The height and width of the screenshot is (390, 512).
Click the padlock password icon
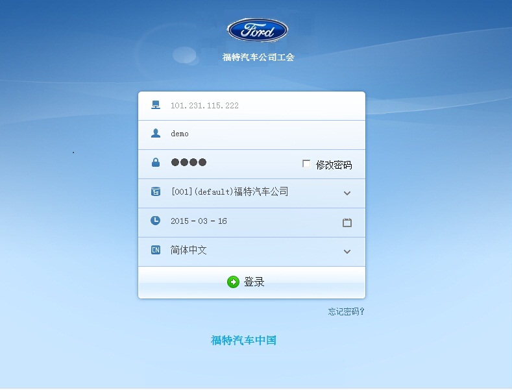tap(156, 162)
